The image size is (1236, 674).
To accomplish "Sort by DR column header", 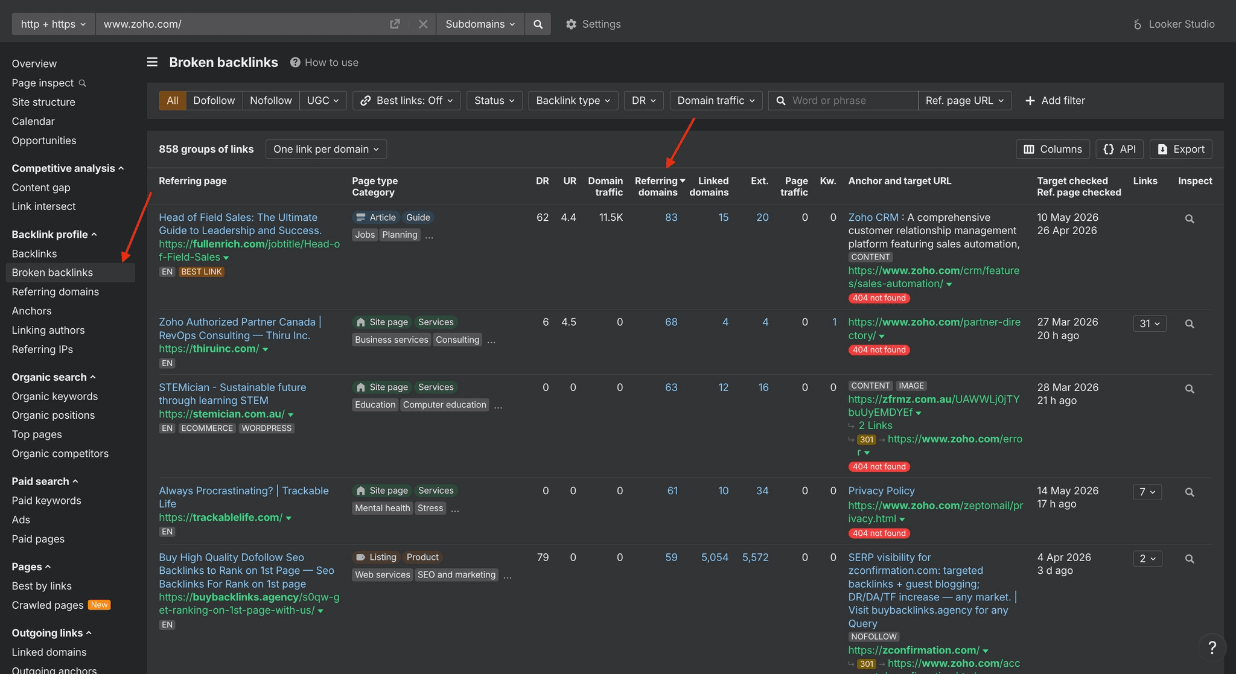I will pos(543,181).
